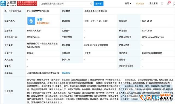The height and width of the screenshot is (104, 175).
Task: Click the 参保人数 label
Action: coord(66,60)
